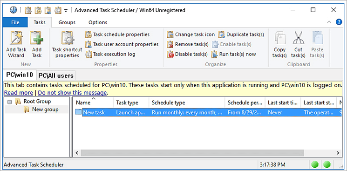Click Duplicate task(s)
347x171 pixels.
point(241,34)
